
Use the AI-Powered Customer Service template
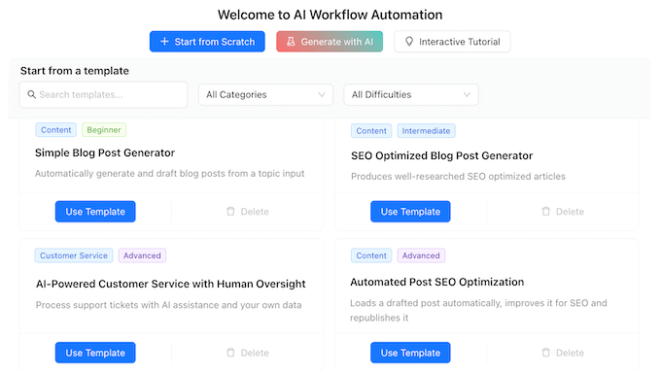coord(95,353)
